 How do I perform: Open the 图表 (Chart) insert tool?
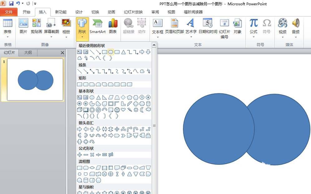(x=113, y=27)
